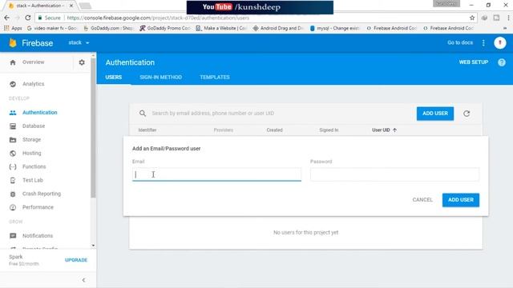Click the browser address bar
Image resolution: width=513 pixels, height=288 pixels.
(x=255, y=18)
